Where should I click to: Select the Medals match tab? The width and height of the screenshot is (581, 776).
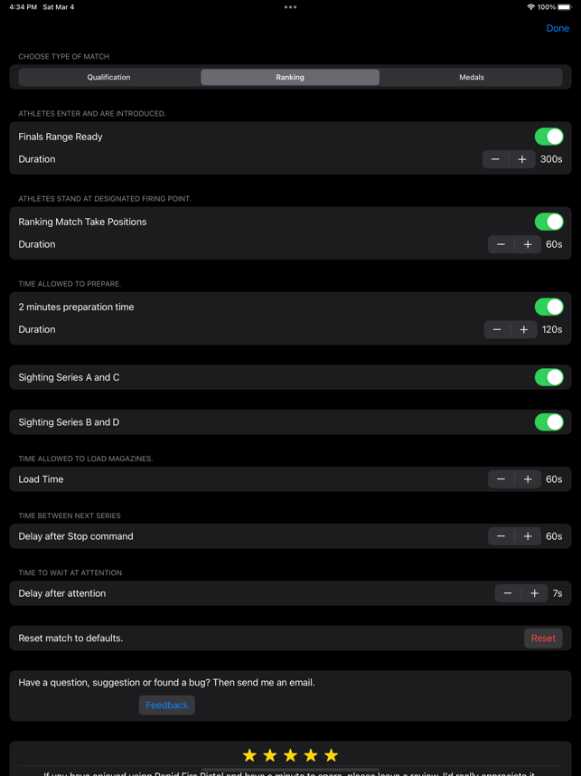471,78
